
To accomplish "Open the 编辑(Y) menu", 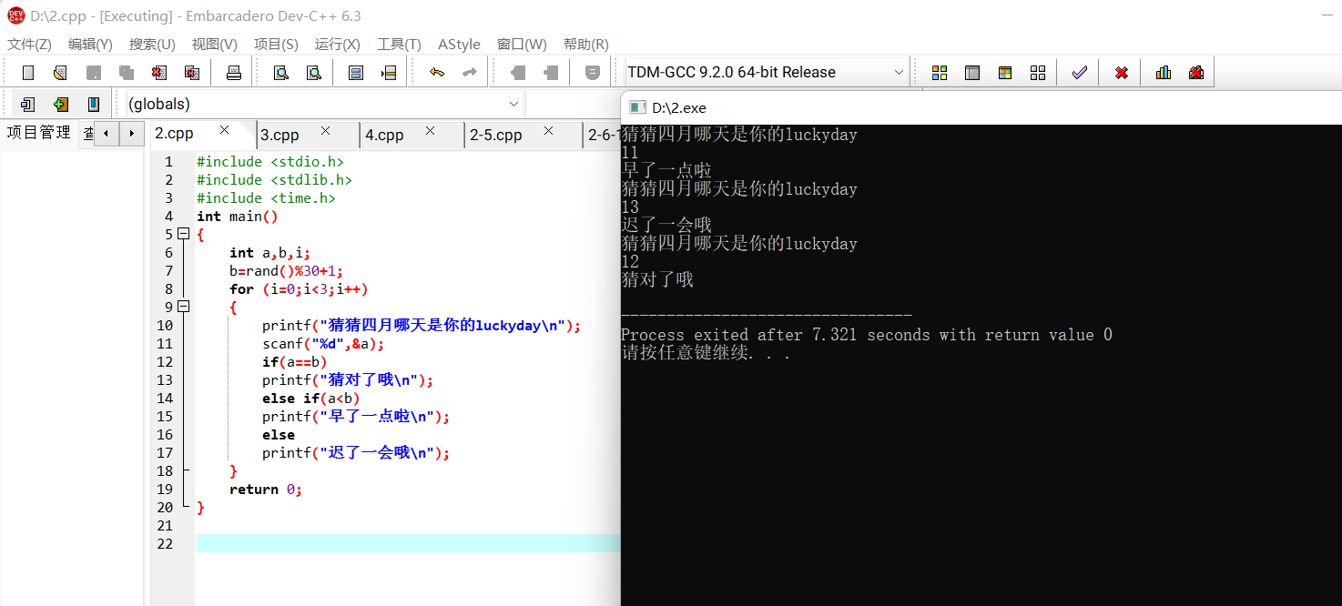I will (90, 44).
